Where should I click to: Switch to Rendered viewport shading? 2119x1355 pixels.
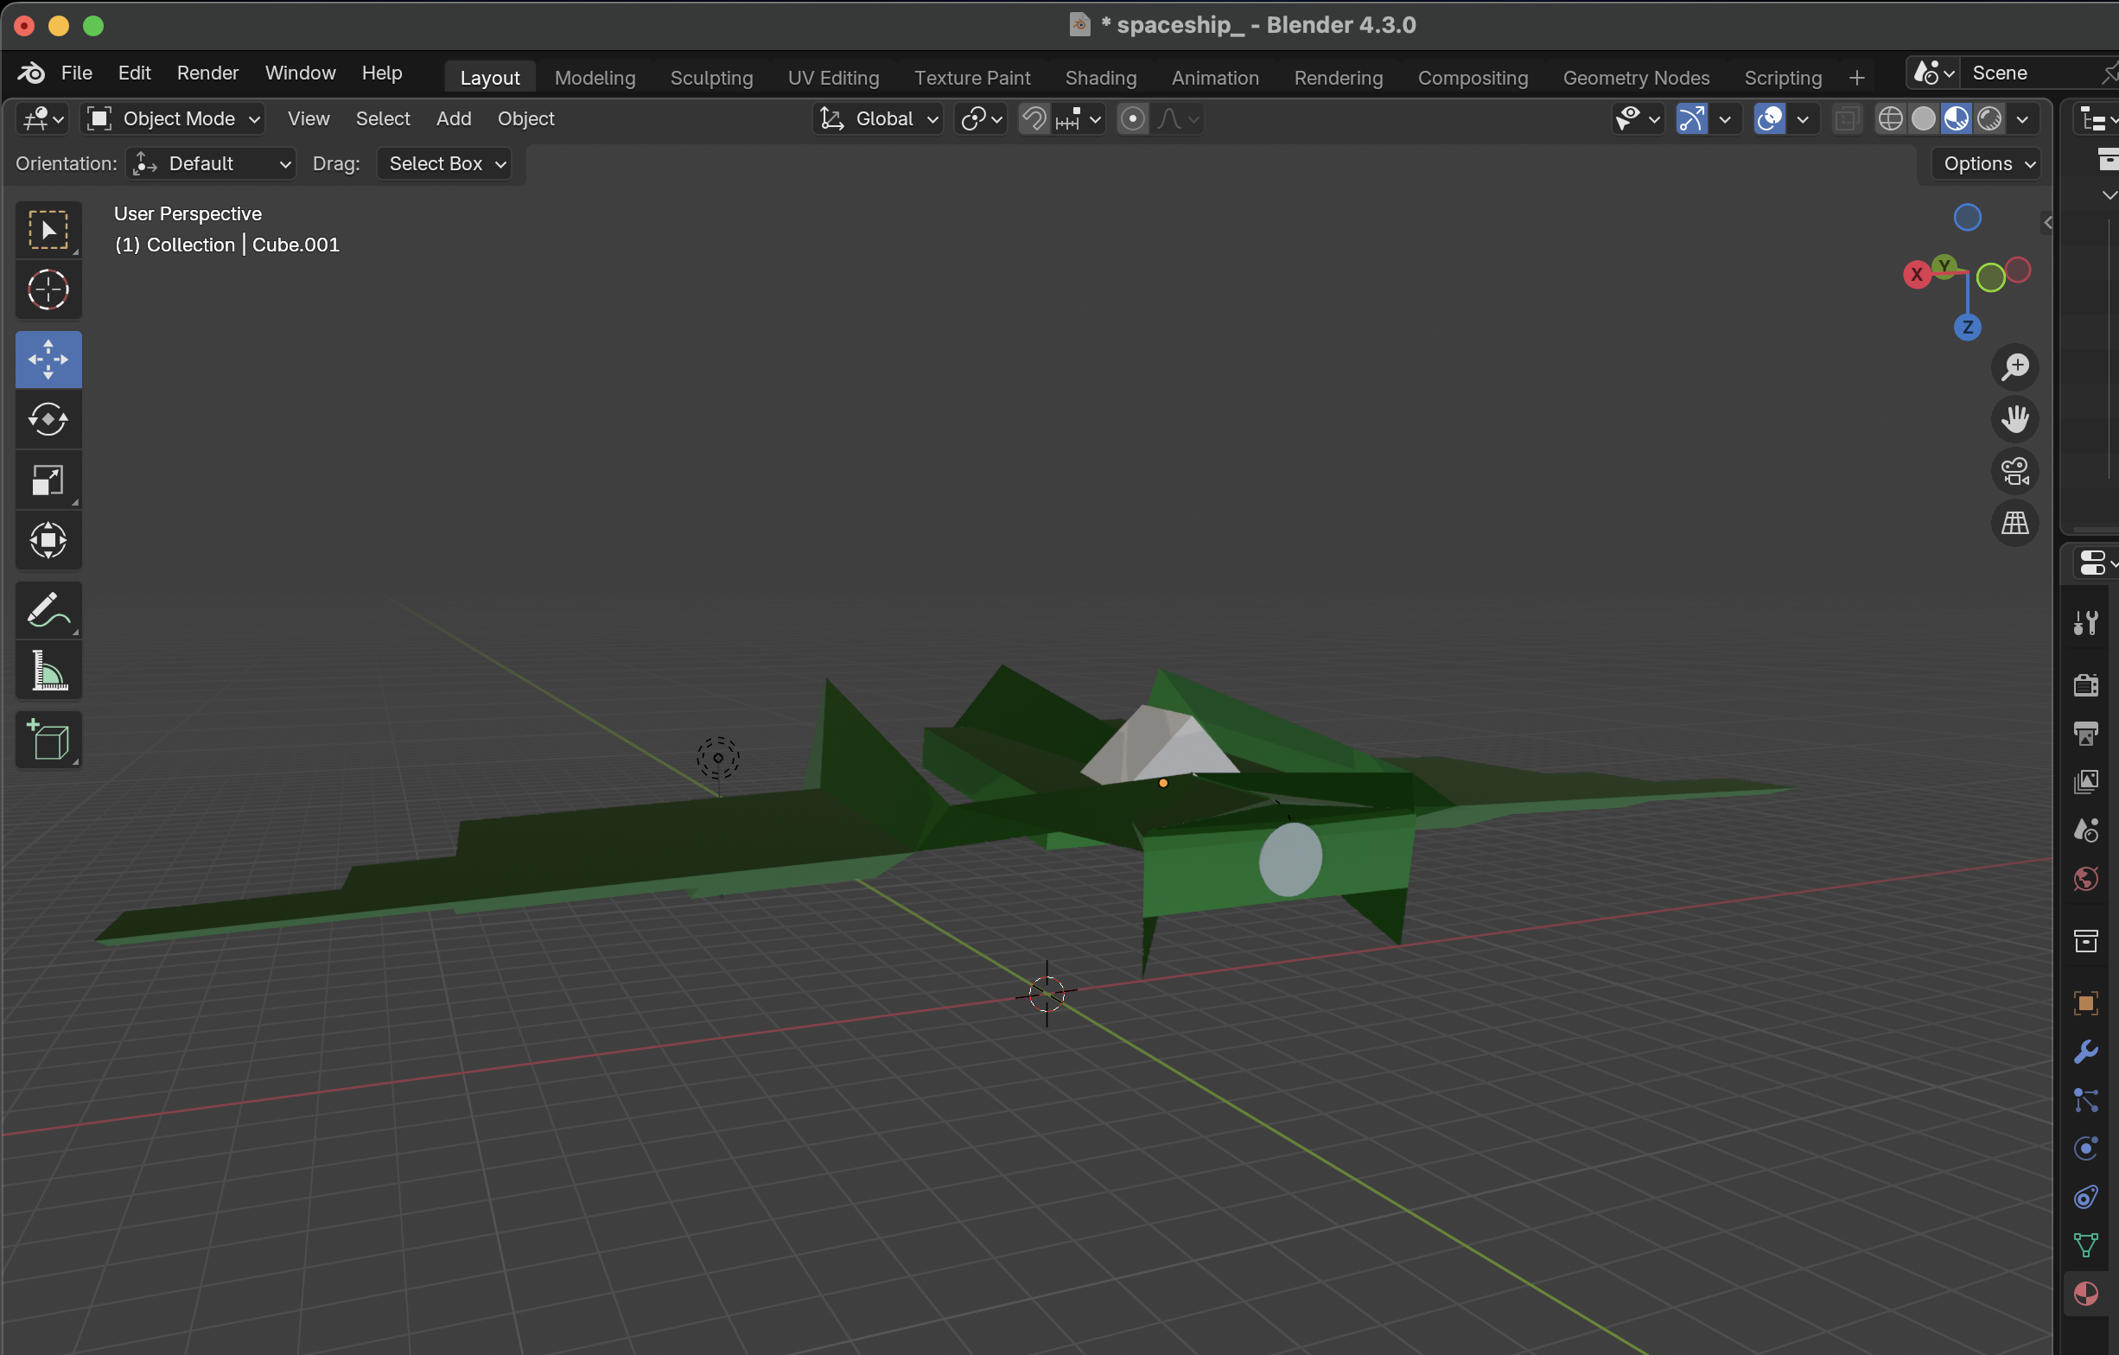[x=1989, y=118]
